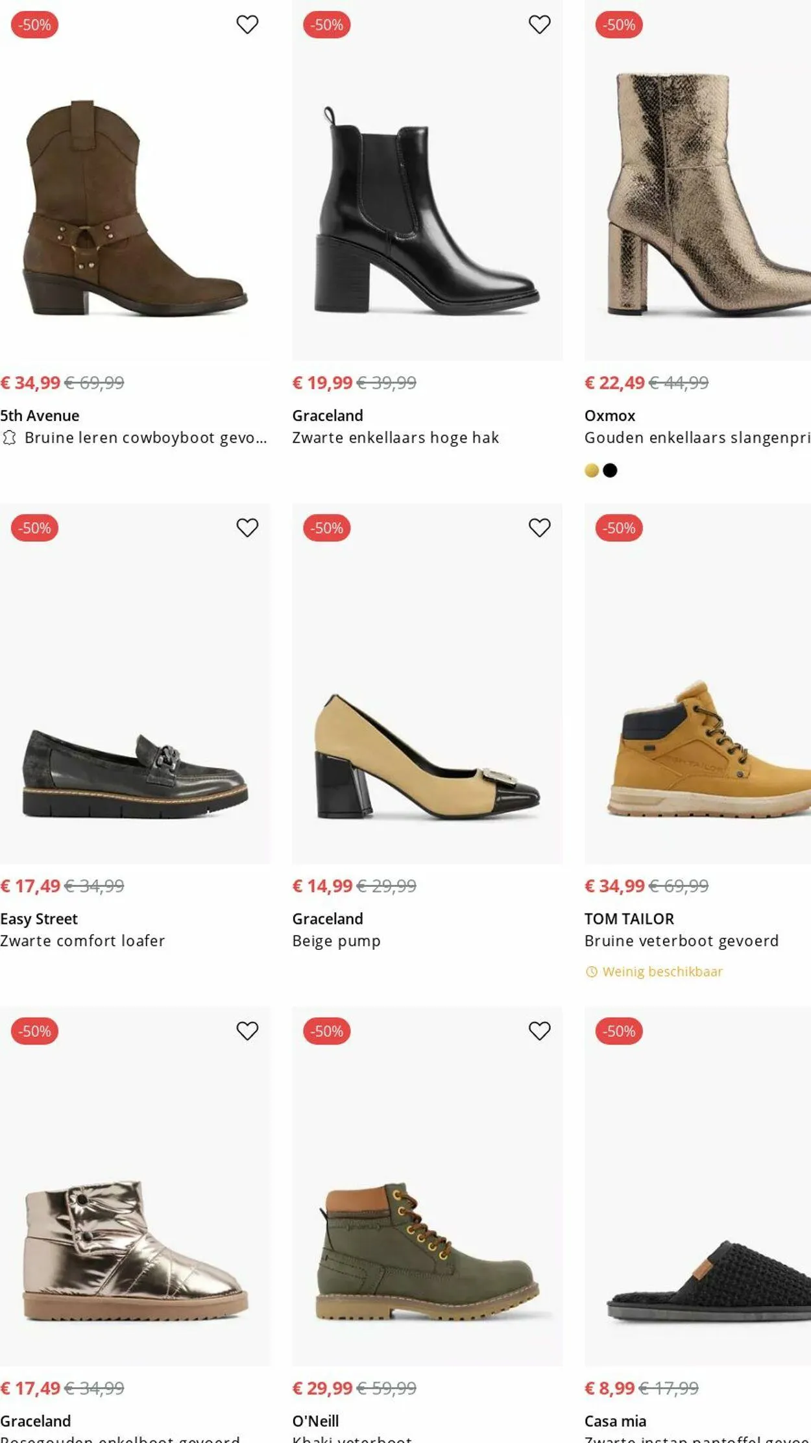Add black Graceland ankle boot to wishlist
811x1443 pixels.
coord(539,25)
